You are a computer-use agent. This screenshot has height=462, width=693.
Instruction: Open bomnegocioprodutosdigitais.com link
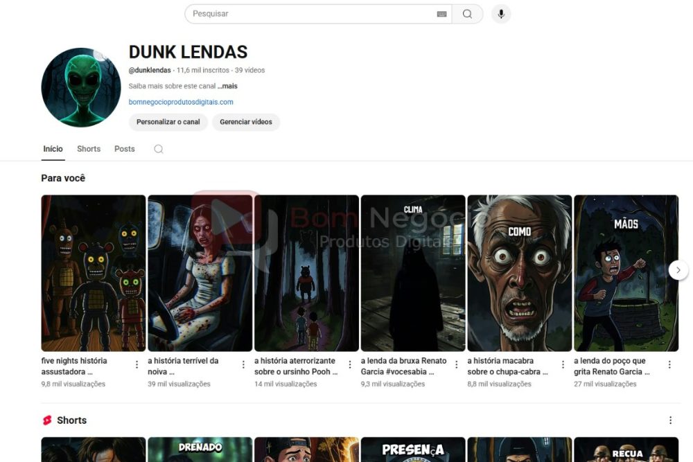[181, 102]
